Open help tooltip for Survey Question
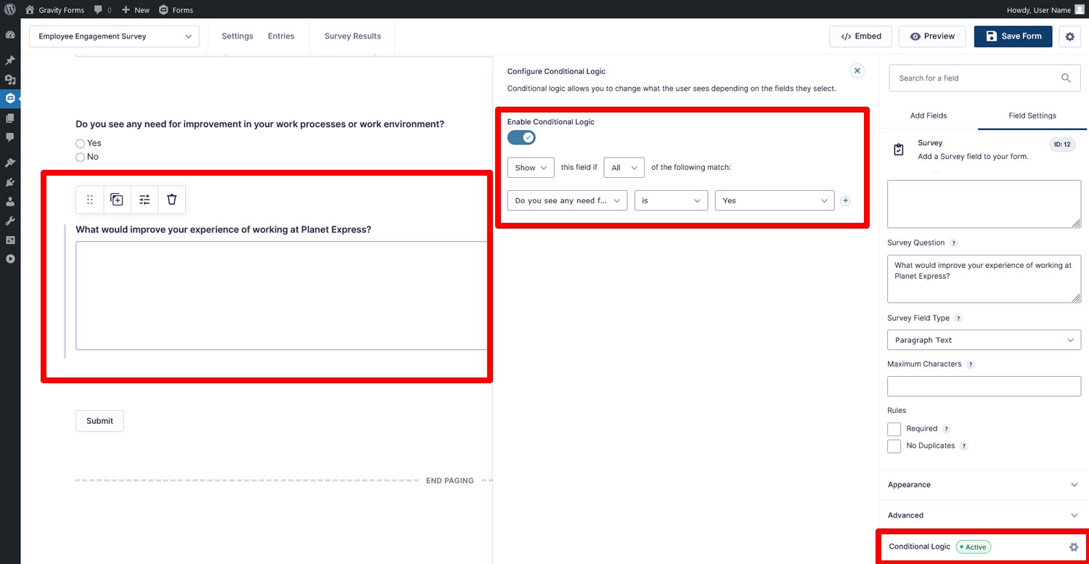This screenshot has height=564, width=1089. point(954,243)
